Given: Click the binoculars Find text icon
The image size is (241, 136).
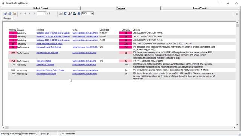Looking at the screenshot, I should pos(79,14).
